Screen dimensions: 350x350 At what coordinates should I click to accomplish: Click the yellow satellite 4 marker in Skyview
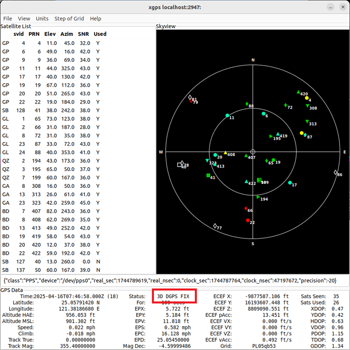pyautogui.click(x=307, y=98)
